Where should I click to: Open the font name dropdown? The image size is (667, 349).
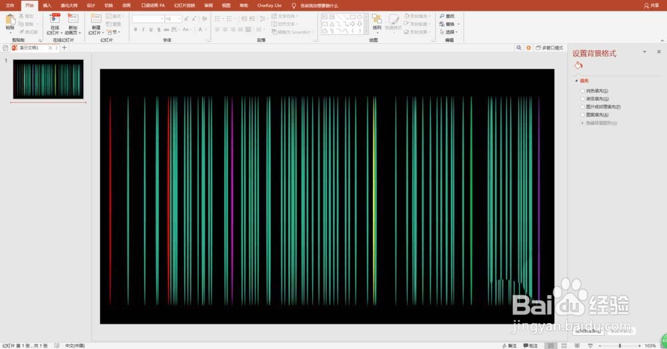(162, 19)
